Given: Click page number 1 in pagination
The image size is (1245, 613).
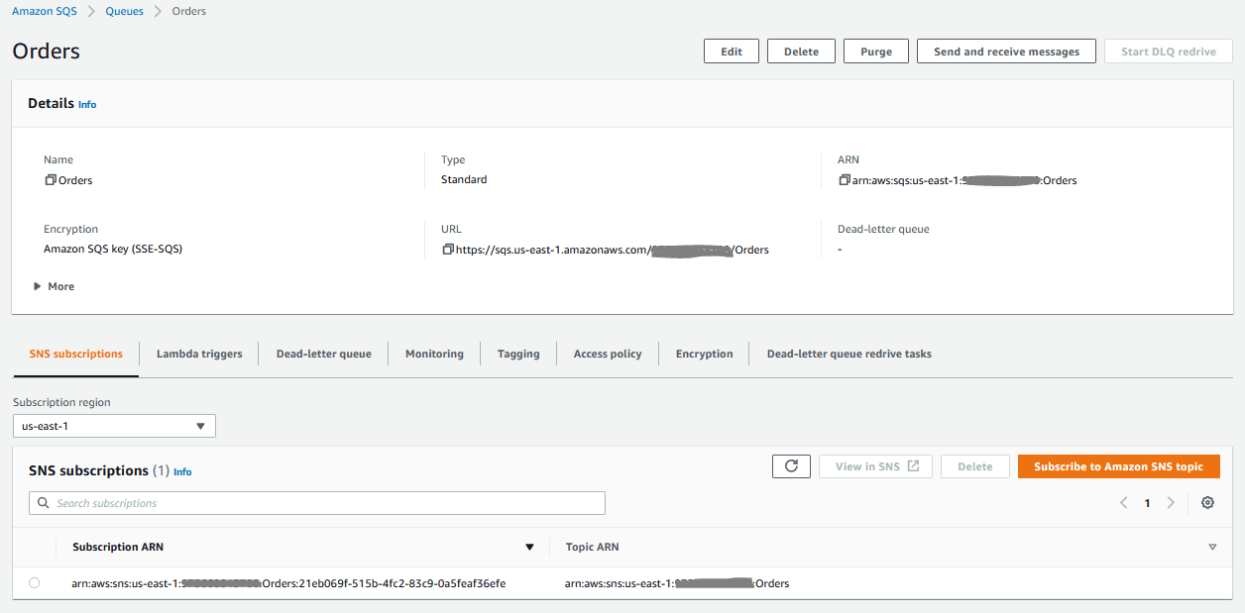Looking at the screenshot, I should [1147, 503].
